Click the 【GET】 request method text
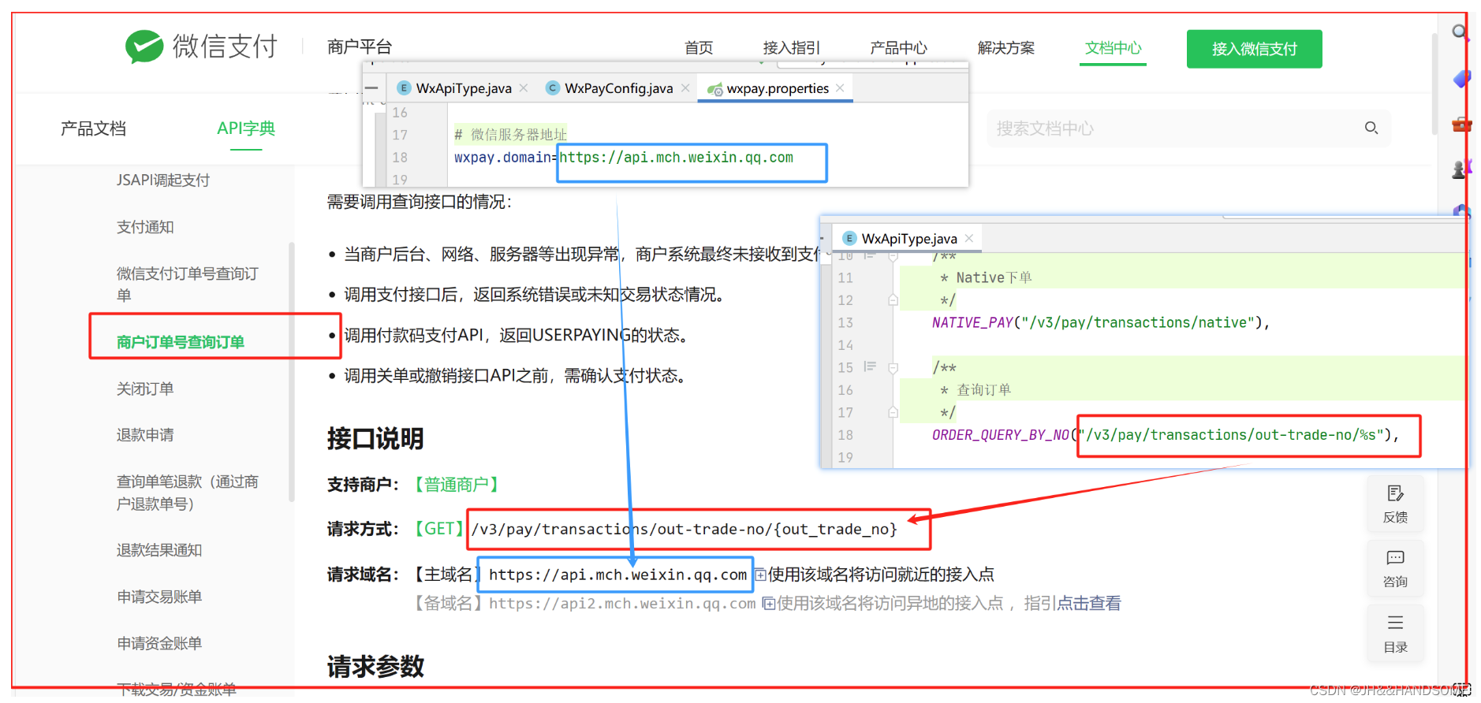The image size is (1481, 703). (x=438, y=529)
